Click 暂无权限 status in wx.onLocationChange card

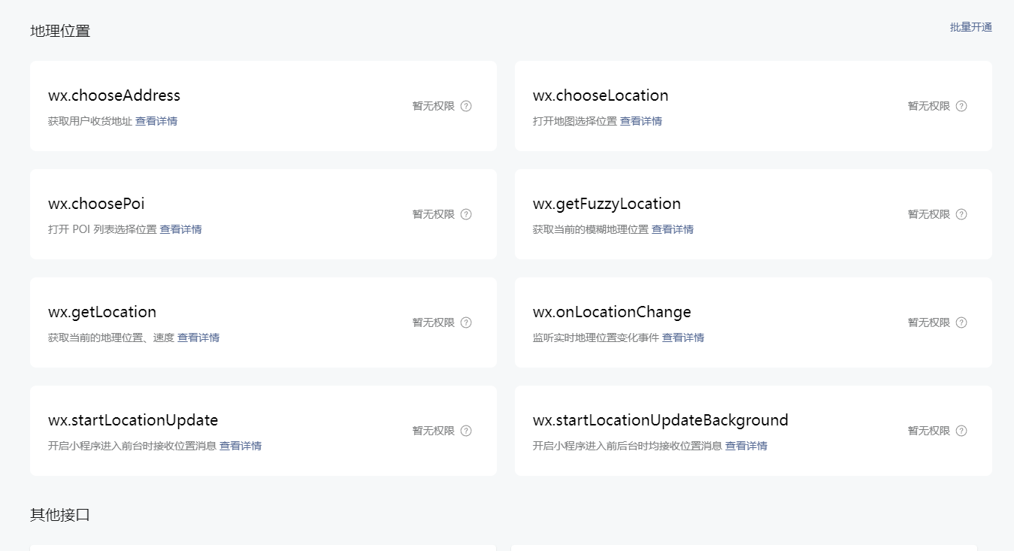[929, 322]
